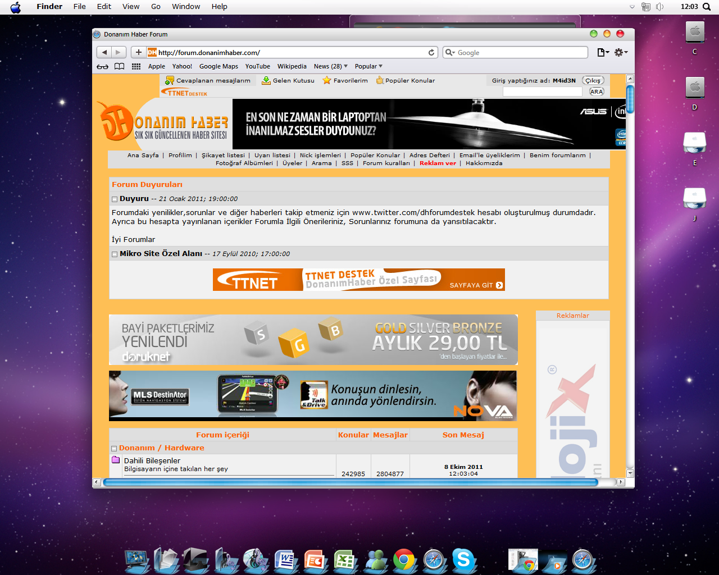This screenshot has height=575, width=719.
Task: Go back with the Safari back arrow
Action: pyautogui.click(x=104, y=52)
